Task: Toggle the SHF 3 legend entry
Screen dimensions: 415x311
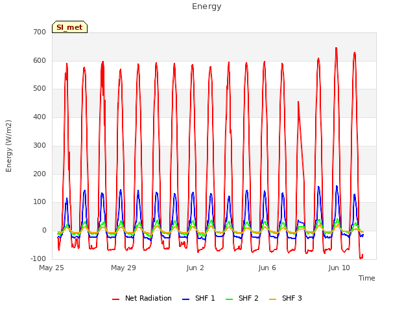Action: pyautogui.click(x=285, y=298)
